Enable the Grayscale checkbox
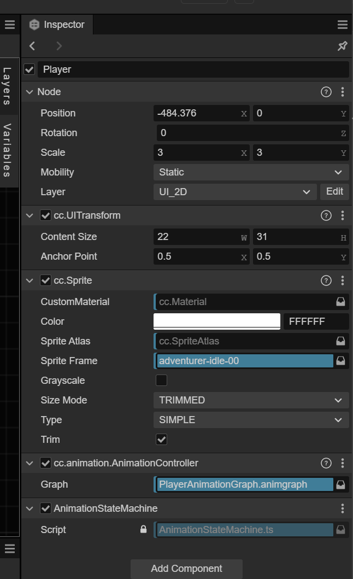Screen dimensions: 353x579 point(161,381)
